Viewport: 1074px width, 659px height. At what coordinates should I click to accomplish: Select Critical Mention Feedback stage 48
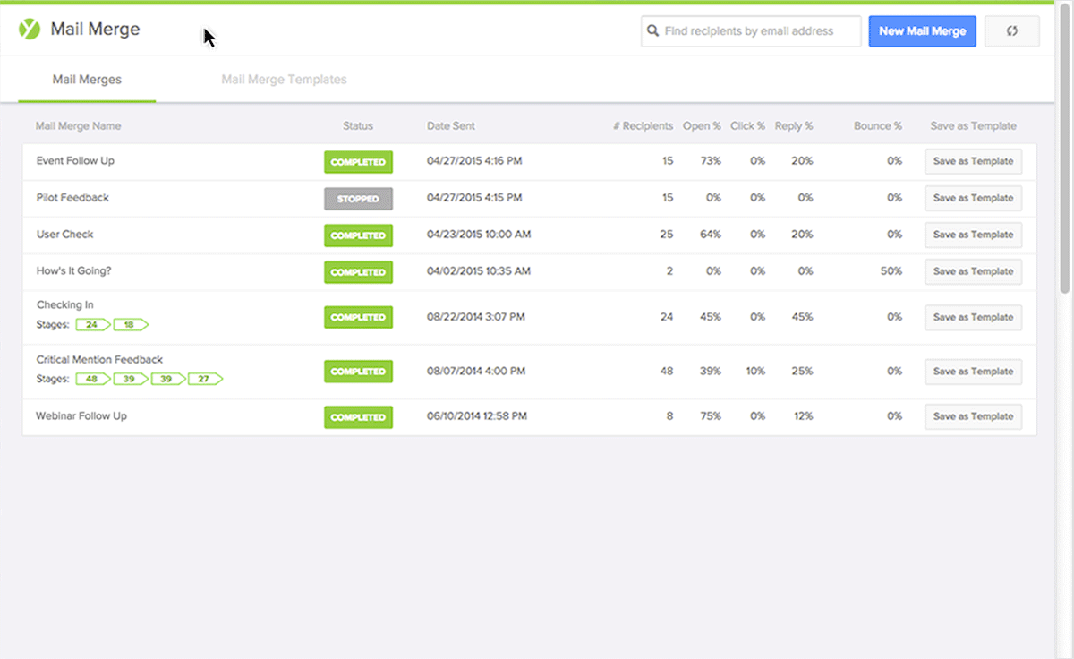tap(93, 379)
